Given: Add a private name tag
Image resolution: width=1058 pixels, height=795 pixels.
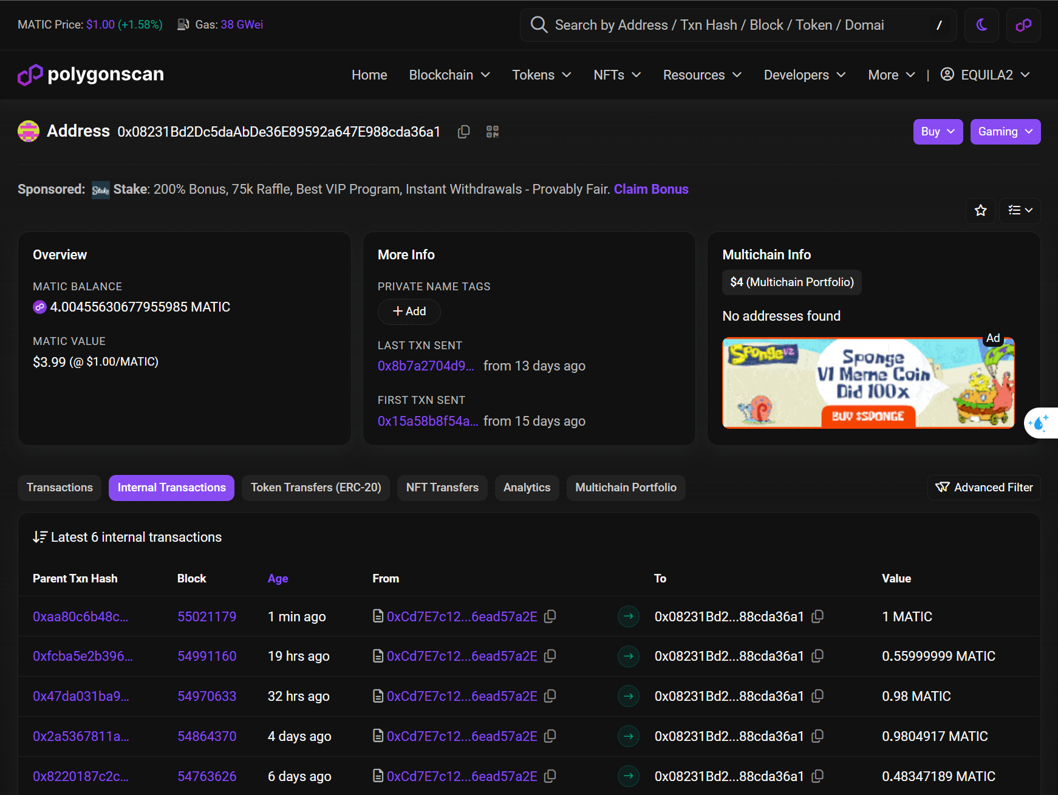Looking at the screenshot, I should [x=409, y=312].
